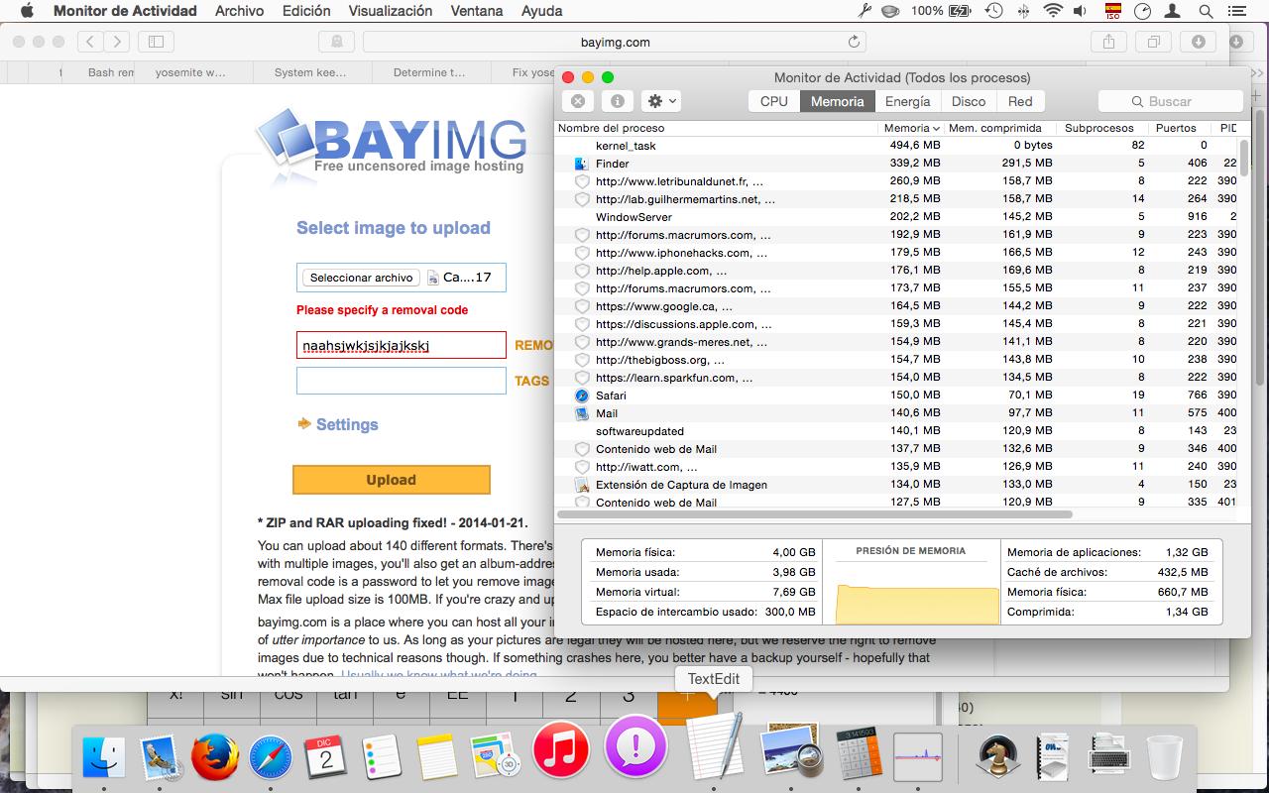Open Firefox from the Dock
Image resolution: width=1269 pixels, height=793 pixels.
[214, 758]
